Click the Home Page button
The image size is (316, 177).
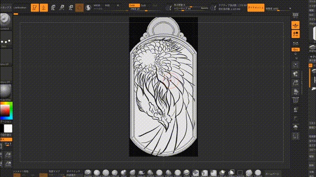272,174
